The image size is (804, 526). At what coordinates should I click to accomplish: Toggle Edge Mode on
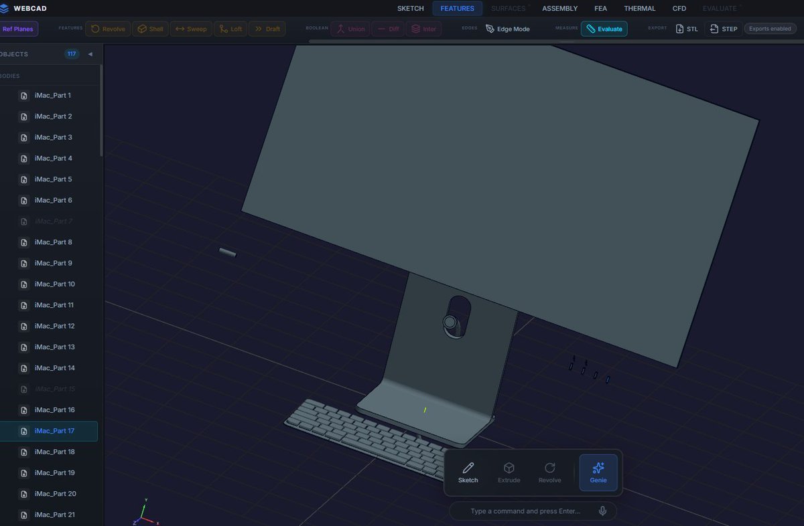click(508, 29)
